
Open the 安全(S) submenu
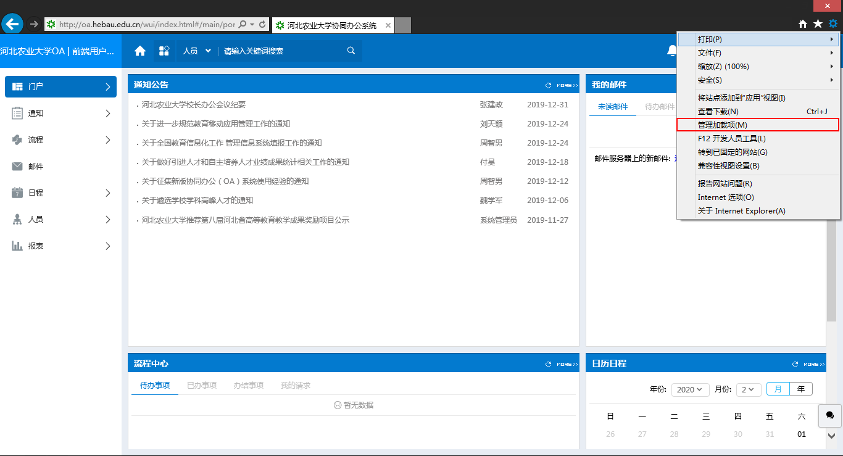point(758,80)
